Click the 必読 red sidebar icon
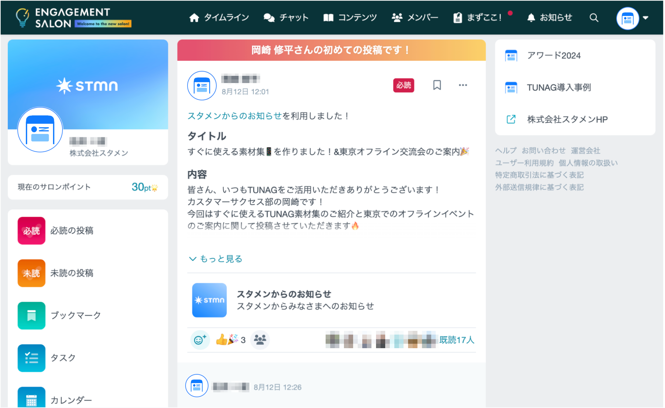The width and height of the screenshot is (665, 408). [x=31, y=230]
